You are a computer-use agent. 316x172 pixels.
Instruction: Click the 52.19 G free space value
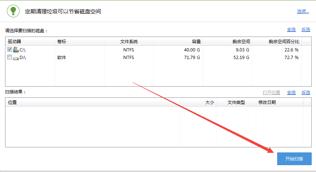(x=241, y=58)
